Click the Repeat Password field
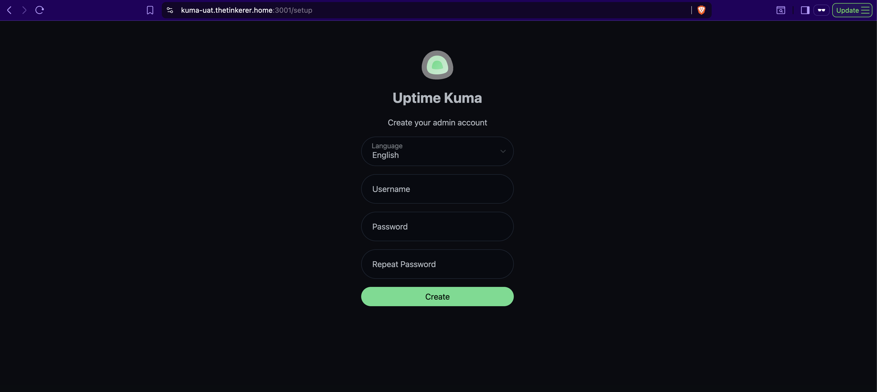This screenshot has height=392, width=877. click(437, 264)
